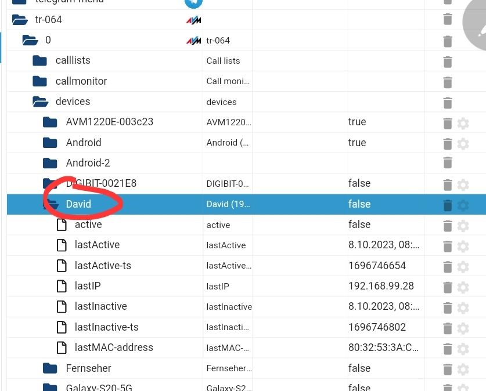Click the true value of AVM1220E-003c23
Image resolution: width=486 pixels, height=391 pixels.
point(357,122)
